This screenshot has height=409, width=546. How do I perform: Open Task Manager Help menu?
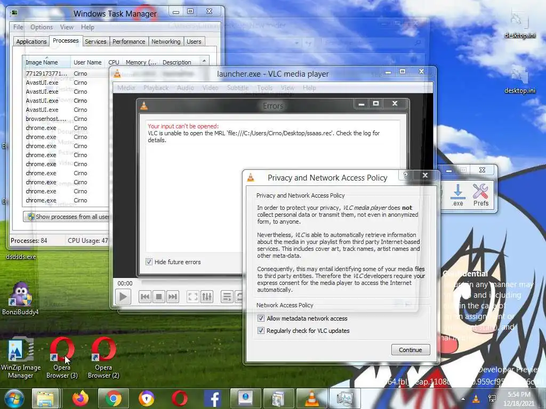tap(87, 27)
